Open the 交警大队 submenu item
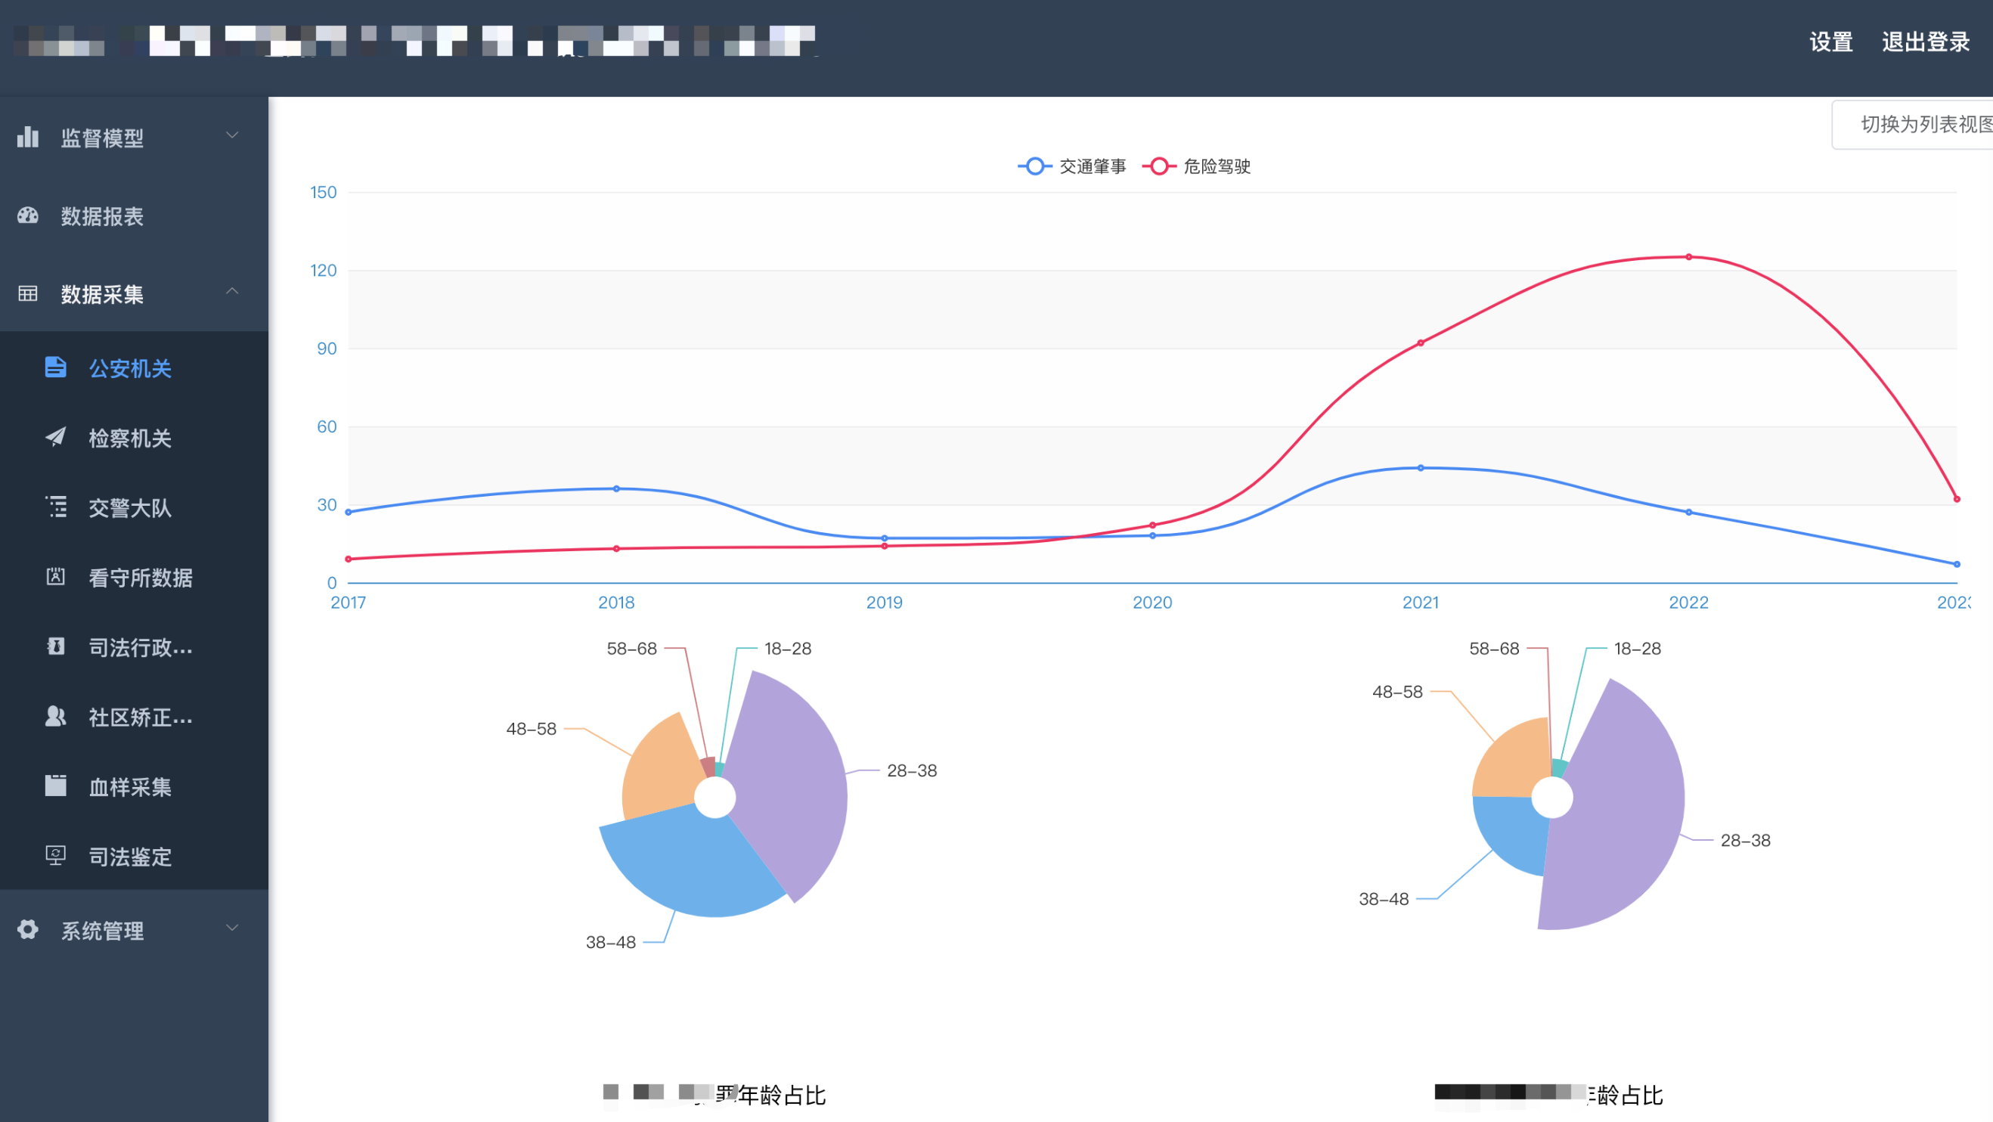This screenshot has height=1122, width=1993. 134,507
